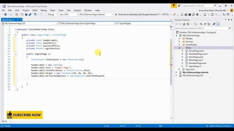
Task: Pin the SigninPage.cs tab
Action: (x=18, y=20)
